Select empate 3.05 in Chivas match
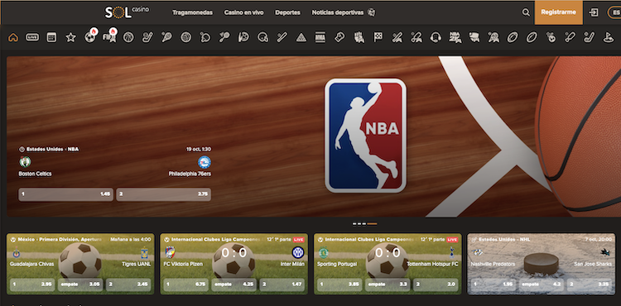The image size is (621, 306). tap(80, 284)
